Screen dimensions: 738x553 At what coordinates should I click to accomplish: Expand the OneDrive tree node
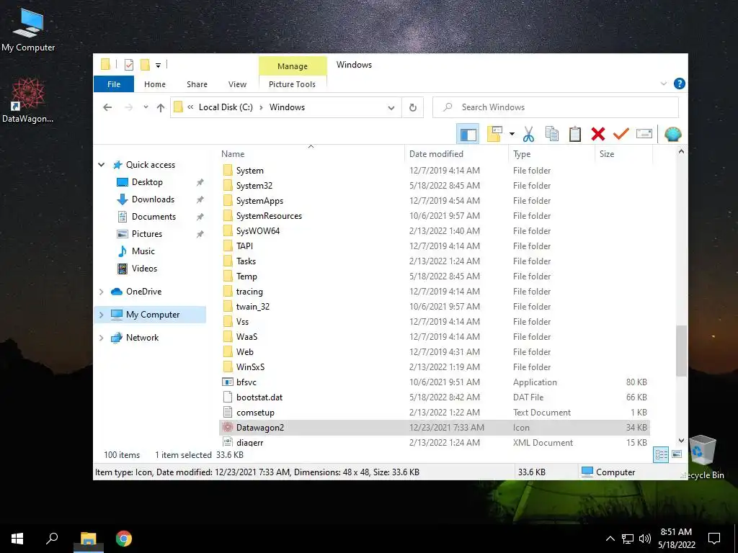click(x=101, y=292)
